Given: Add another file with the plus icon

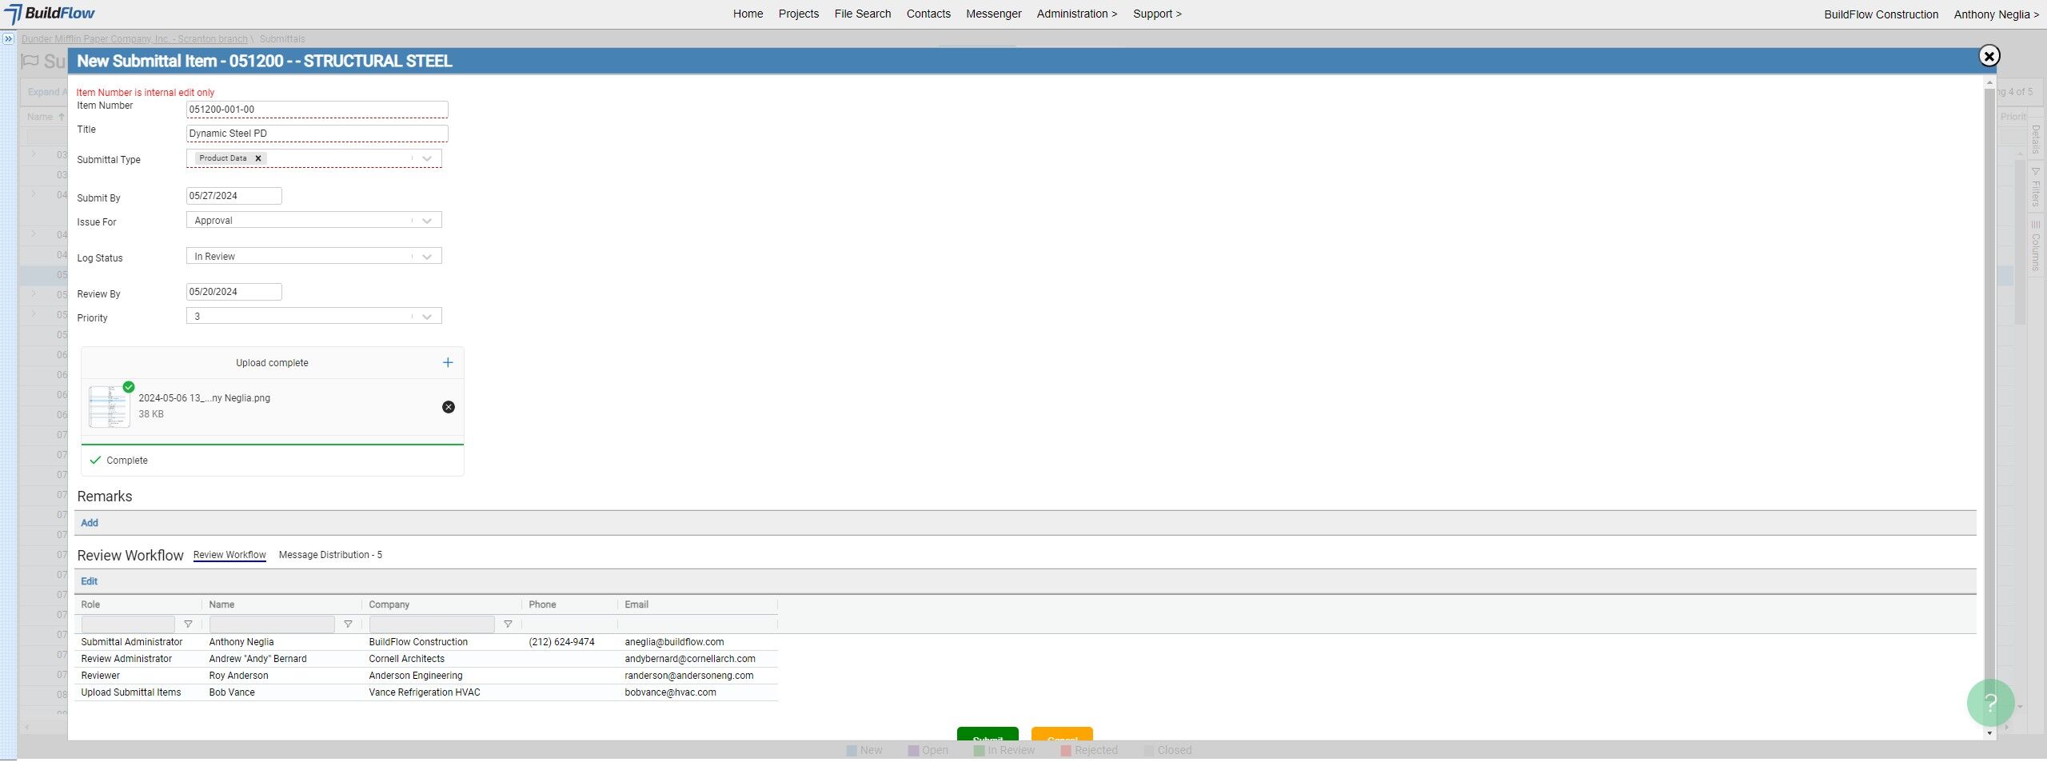Looking at the screenshot, I should pos(448,363).
